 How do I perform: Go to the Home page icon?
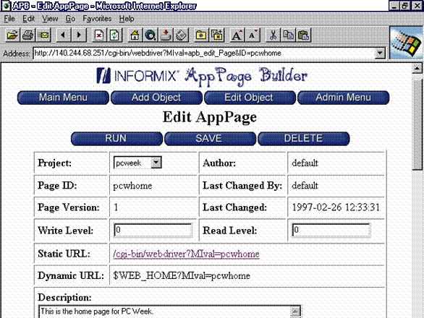(x=135, y=35)
